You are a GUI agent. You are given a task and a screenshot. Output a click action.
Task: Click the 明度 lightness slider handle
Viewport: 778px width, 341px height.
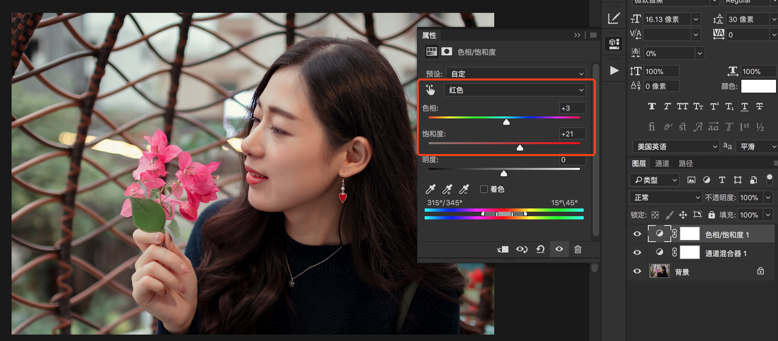point(504,173)
